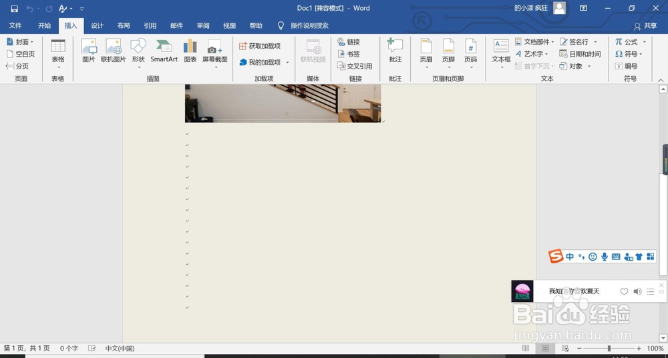
Task: Click the Save icon in the title bar
Action: pos(15,9)
